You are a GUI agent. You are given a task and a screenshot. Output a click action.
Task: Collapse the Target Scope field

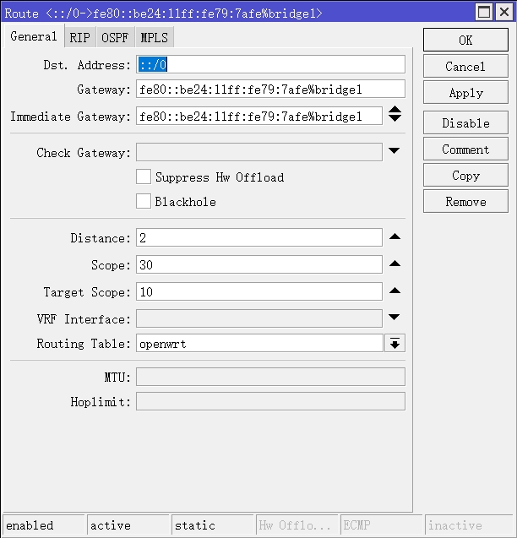pos(395,291)
